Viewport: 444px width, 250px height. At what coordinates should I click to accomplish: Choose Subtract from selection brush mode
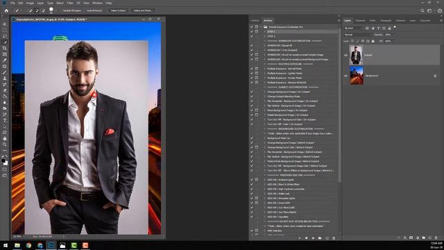(43, 10)
